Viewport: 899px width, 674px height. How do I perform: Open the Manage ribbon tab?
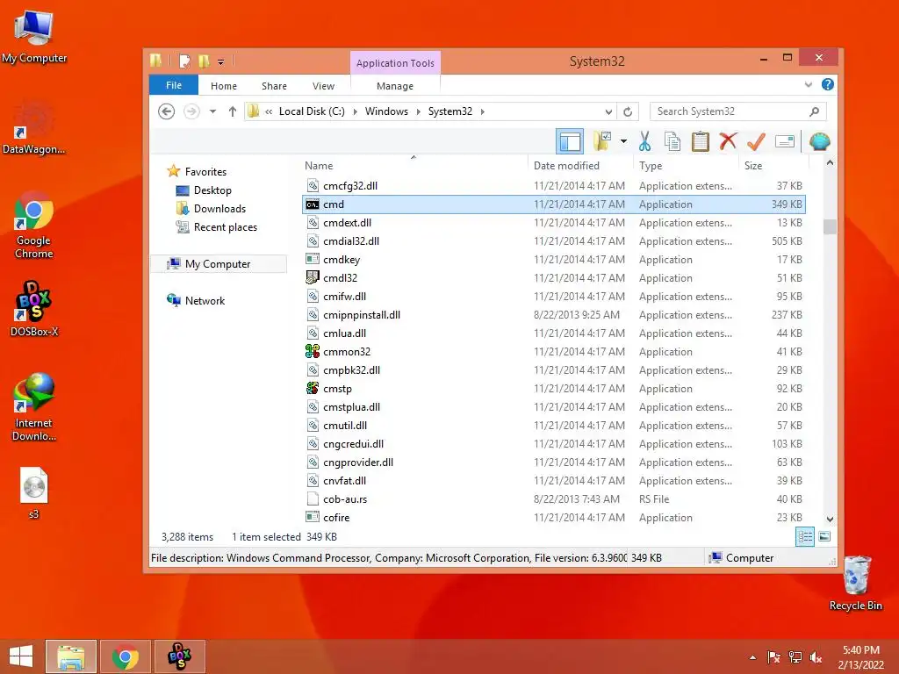(395, 85)
